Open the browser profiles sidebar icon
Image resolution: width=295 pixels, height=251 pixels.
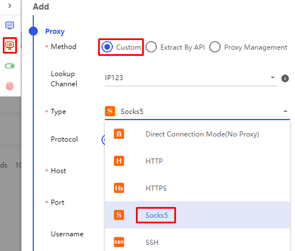(10, 25)
